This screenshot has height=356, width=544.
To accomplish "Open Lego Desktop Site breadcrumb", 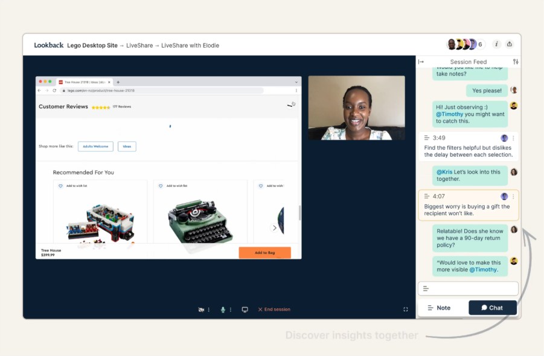I will (92, 45).
